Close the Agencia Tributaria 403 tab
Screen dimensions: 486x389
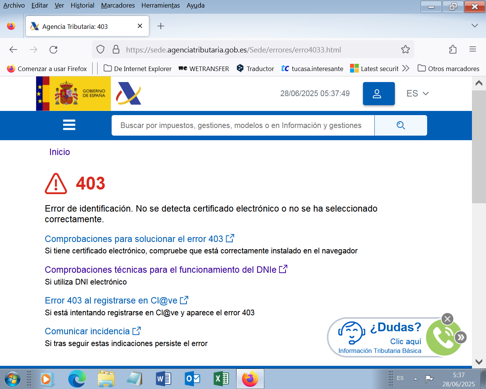coord(140,26)
